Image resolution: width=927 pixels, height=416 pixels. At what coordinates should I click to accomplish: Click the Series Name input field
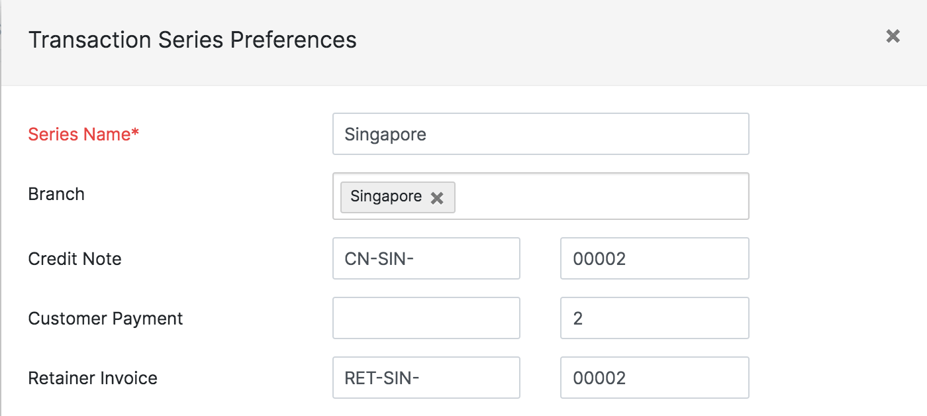(x=540, y=134)
